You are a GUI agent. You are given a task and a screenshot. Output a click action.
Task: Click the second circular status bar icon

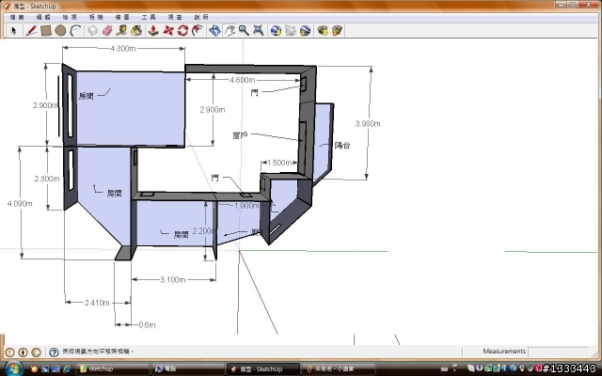coord(23,352)
